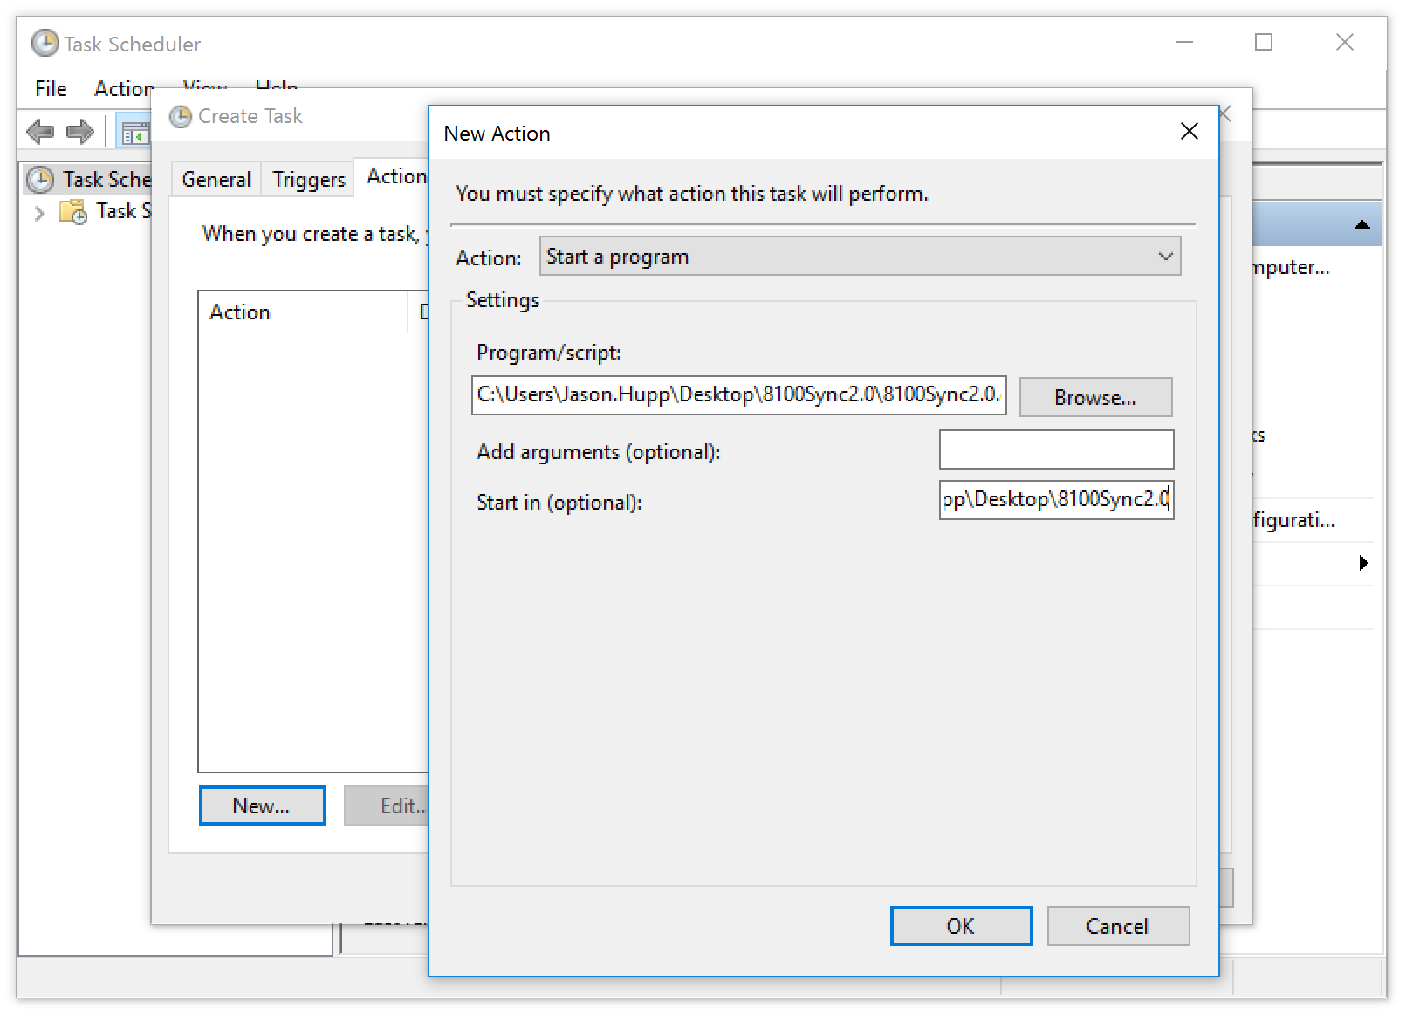Close the New Action dialog
Image resolution: width=1406 pixels, height=1015 pixels.
pyautogui.click(x=1189, y=132)
